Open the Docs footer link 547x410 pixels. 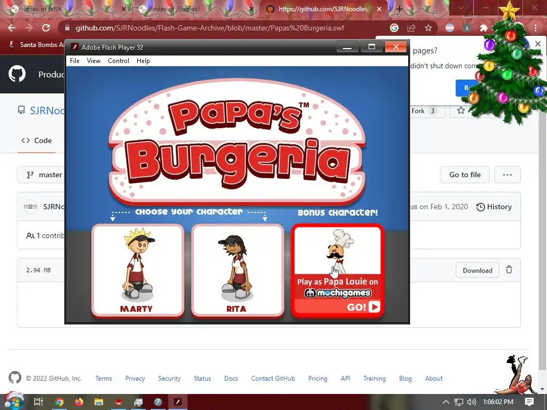pyautogui.click(x=231, y=379)
